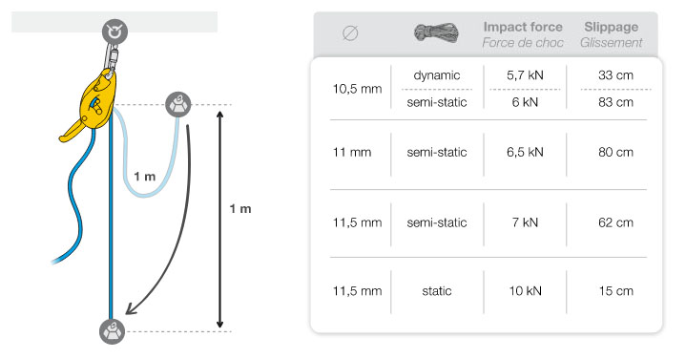Click the upper weight icon beside the device
This screenshot has width=686, height=359.
click(178, 105)
